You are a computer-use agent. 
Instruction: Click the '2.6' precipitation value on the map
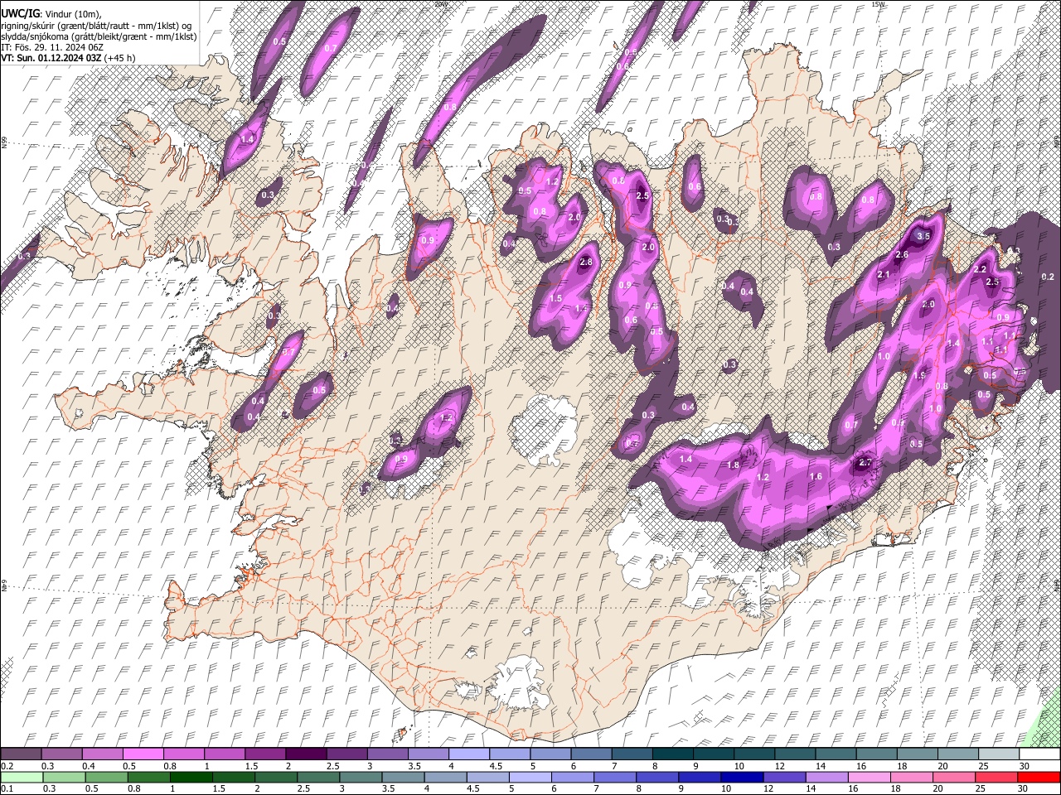click(902, 255)
